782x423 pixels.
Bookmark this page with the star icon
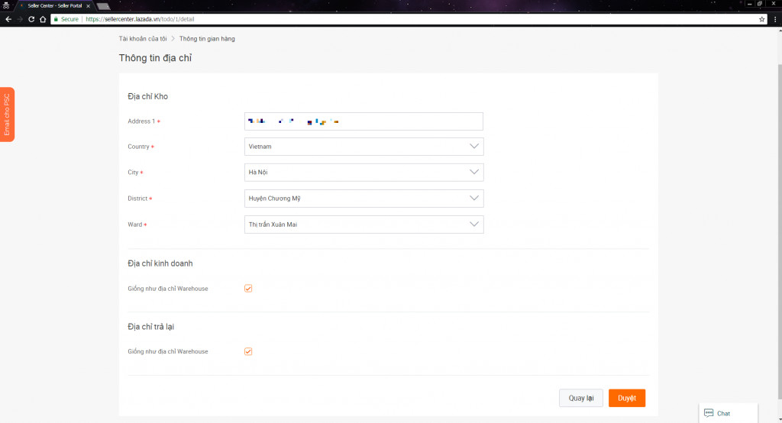pyautogui.click(x=761, y=19)
